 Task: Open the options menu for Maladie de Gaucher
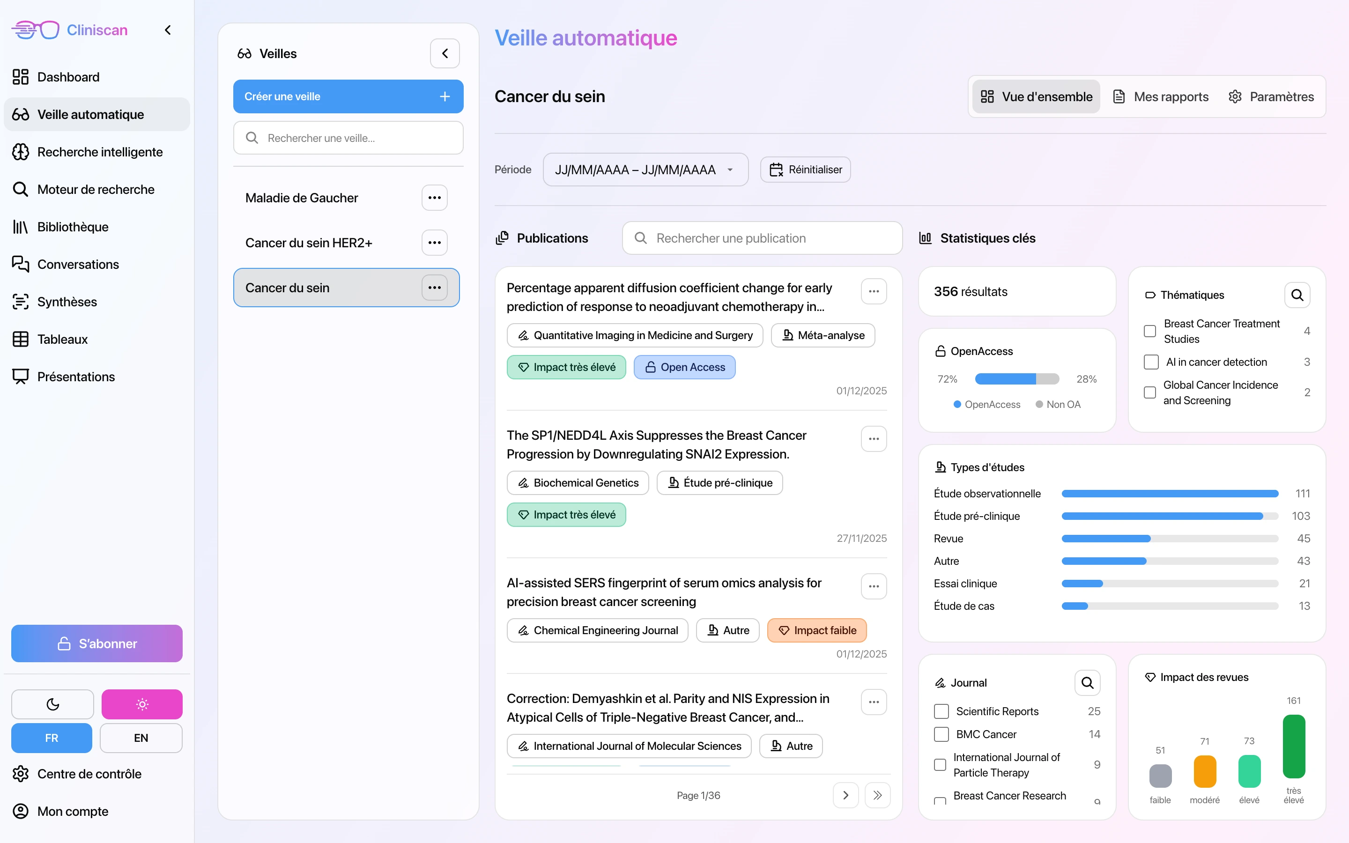pos(434,197)
